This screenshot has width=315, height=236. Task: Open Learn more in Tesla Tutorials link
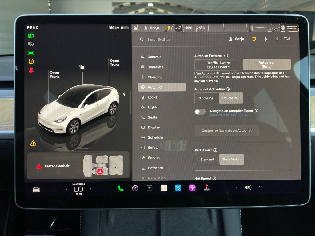pos(229,115)
